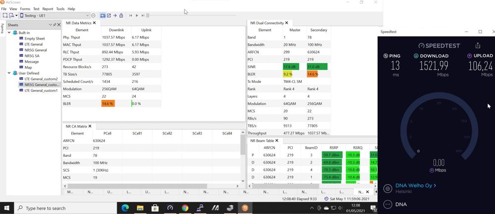
Task: Click the right arrow toolbar icon
Action: pos(115,15)
